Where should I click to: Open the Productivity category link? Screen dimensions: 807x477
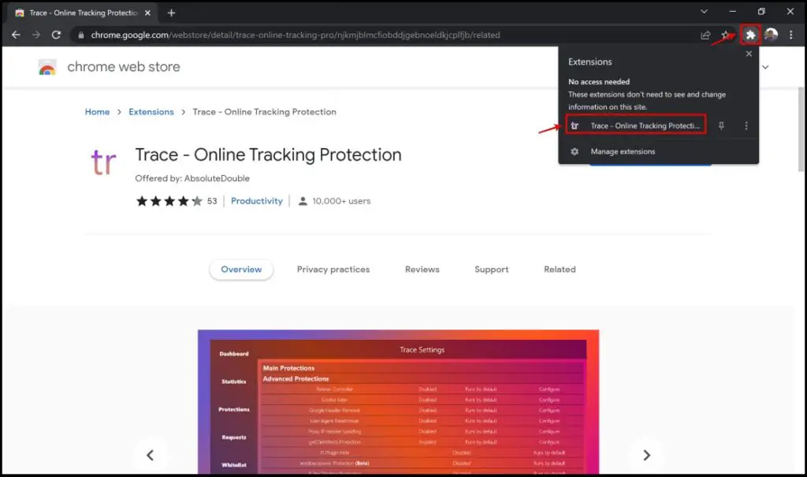(257, 201)
